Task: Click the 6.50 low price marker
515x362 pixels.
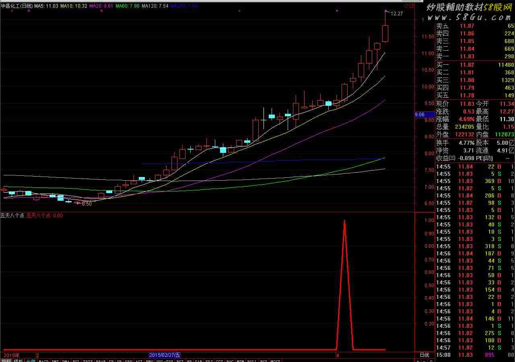Action: pyautogui.click(x=87, y=204)
